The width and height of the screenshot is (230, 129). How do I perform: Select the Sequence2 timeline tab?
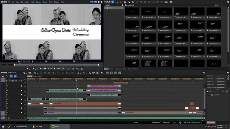37,76
